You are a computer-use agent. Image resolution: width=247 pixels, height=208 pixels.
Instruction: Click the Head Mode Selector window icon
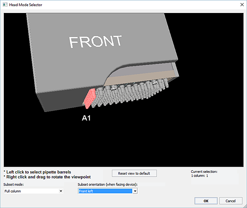point(5,5)
